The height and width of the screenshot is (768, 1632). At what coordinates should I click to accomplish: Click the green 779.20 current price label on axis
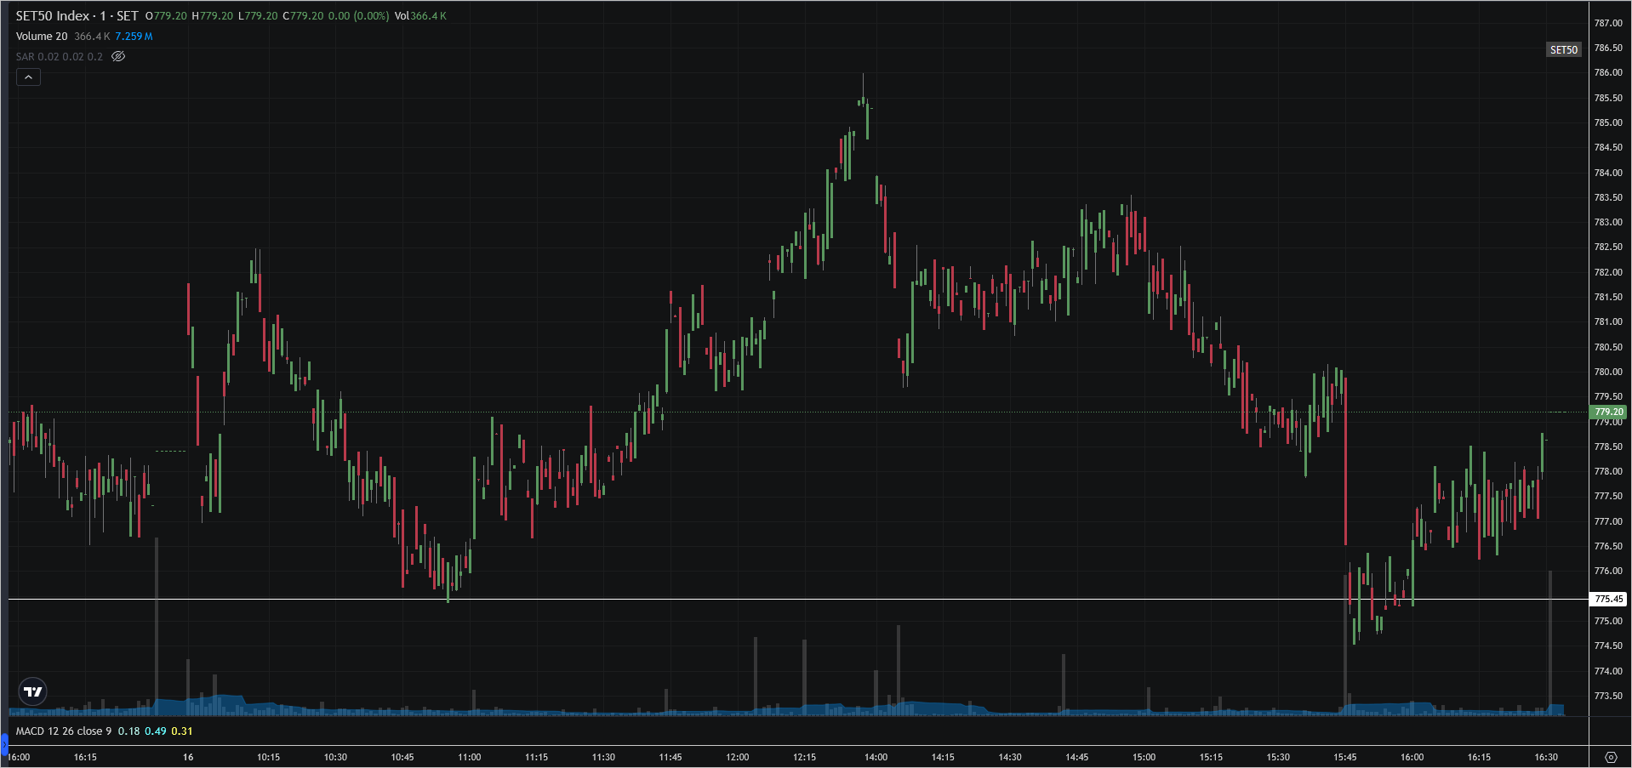point(1608,412)
